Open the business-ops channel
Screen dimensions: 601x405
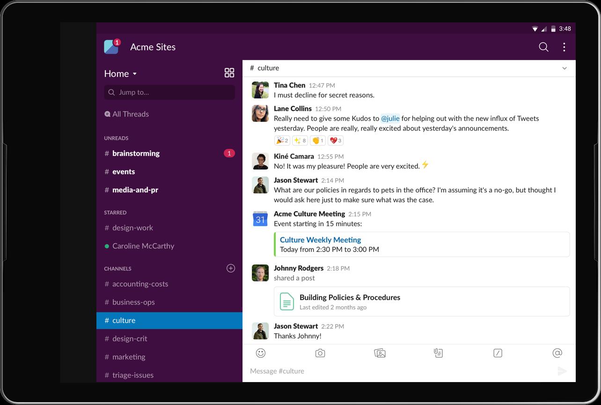[x=169, y=302]
